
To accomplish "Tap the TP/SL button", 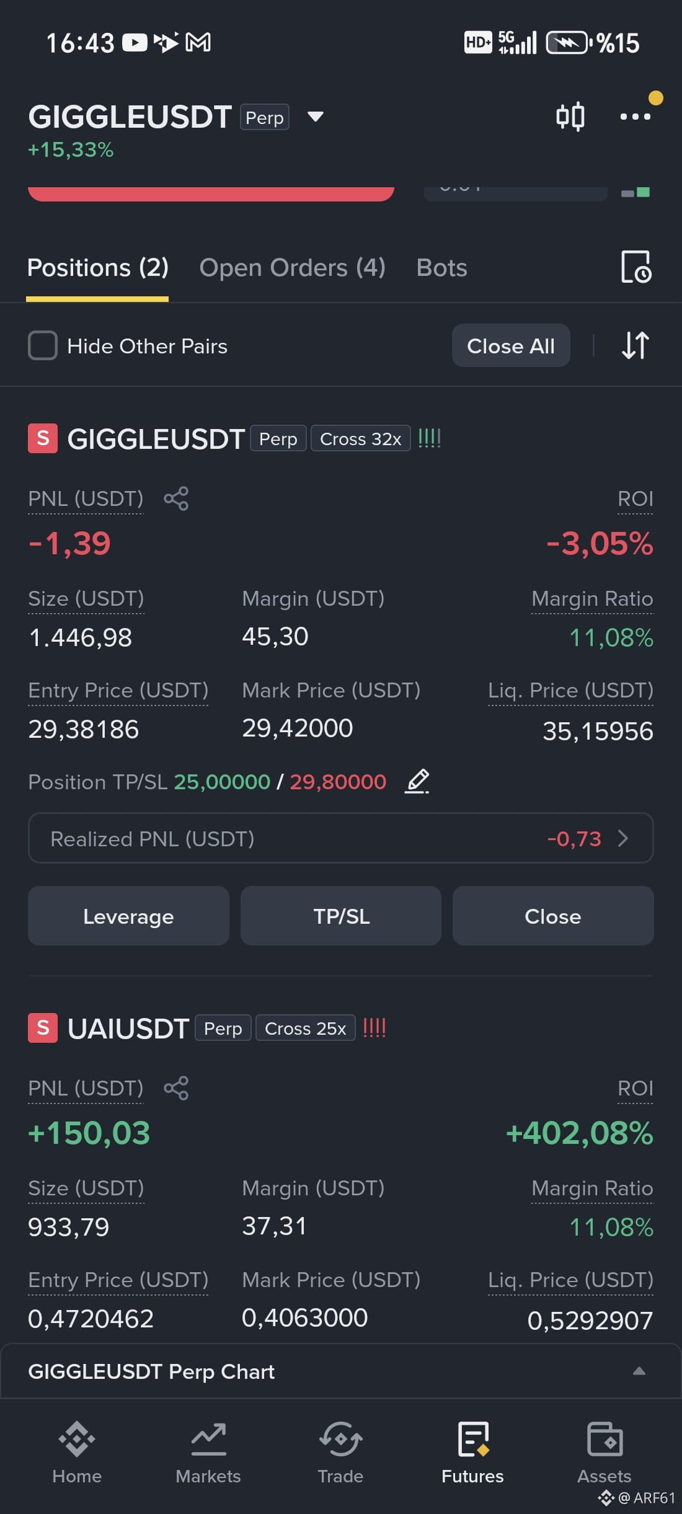I will [341, 916].
